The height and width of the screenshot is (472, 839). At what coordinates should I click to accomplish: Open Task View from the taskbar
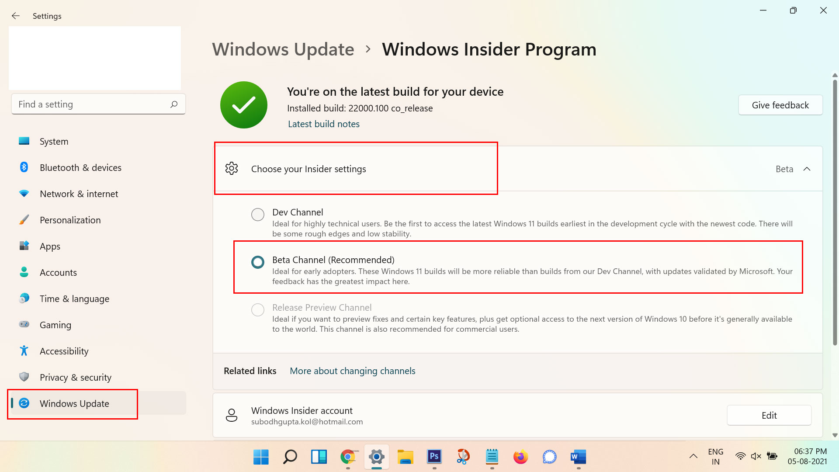[x=319, y=457]
